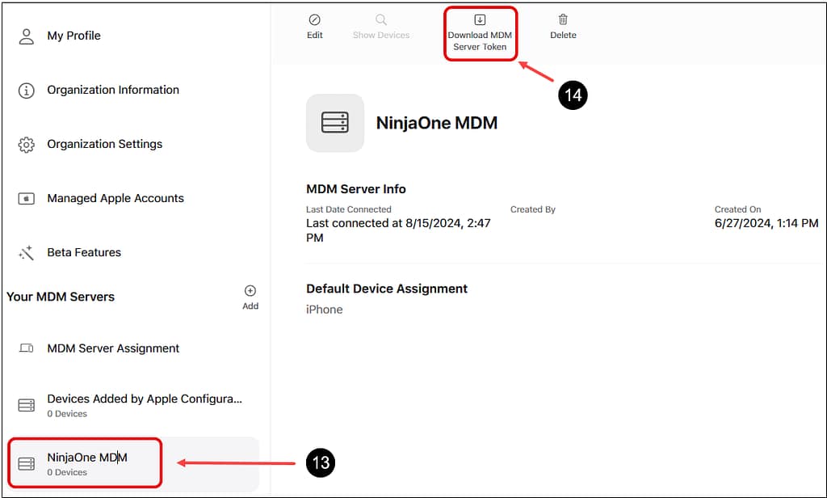This screenshot has width=827, height=498.
Task: Click the Beta Features sparkle icon
Action: (x=27, y=253)
